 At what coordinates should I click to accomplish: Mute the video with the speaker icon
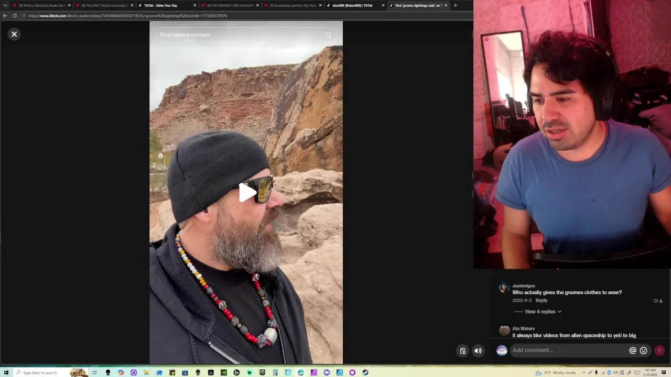[478, 351]
